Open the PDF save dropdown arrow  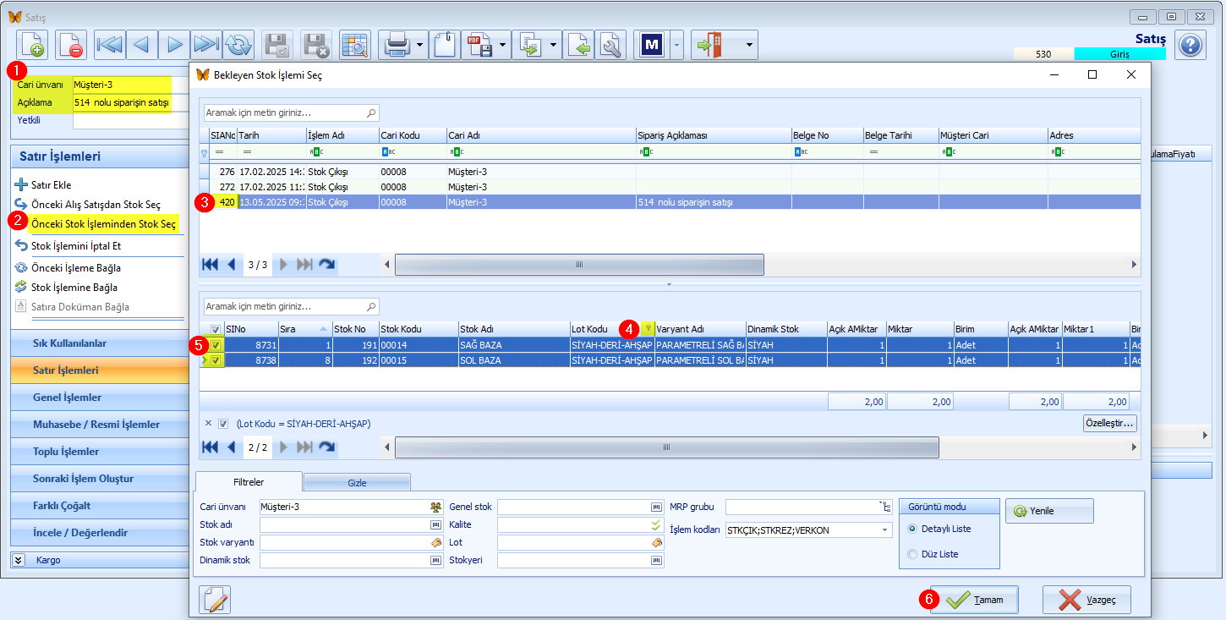click(x=504, y=44)
